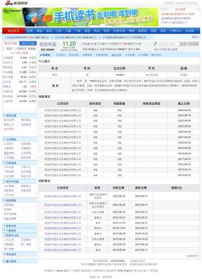Open the About Sina footer link
The image size is (202, 279).
pyautogui.click(x=62, y=271)
